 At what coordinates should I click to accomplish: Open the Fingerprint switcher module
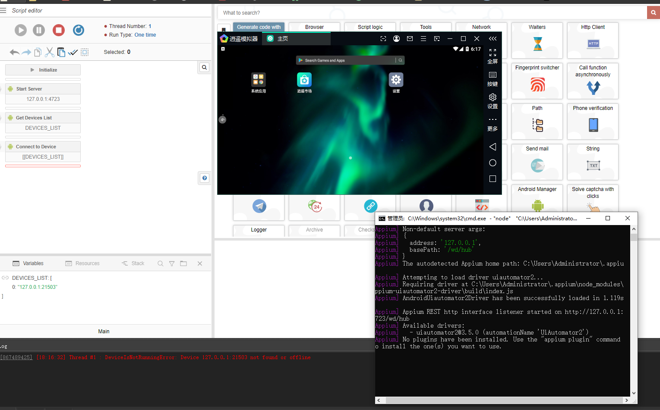pyautogui.click(x=537, y=81)
